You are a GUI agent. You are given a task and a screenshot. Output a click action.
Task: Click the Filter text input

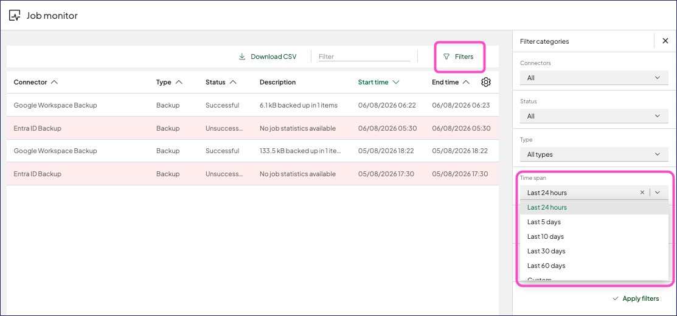[364, 57]
